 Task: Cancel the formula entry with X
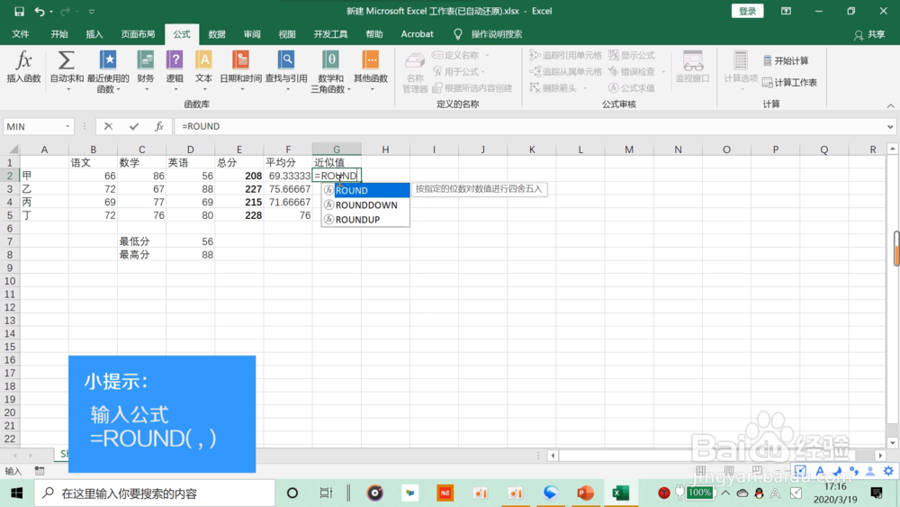click(x=108, y=126)
